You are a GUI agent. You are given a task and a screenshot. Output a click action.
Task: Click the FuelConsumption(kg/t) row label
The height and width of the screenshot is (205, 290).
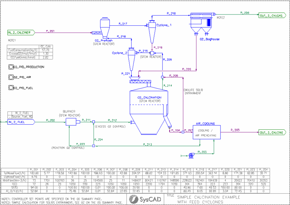pos(23,50)
